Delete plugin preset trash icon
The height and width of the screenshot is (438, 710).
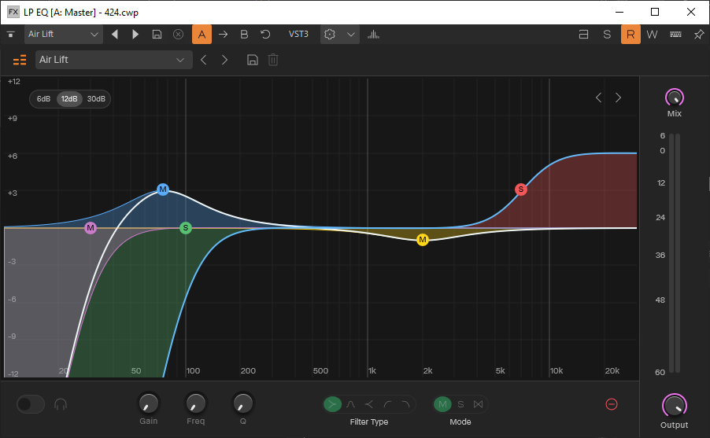273,60
